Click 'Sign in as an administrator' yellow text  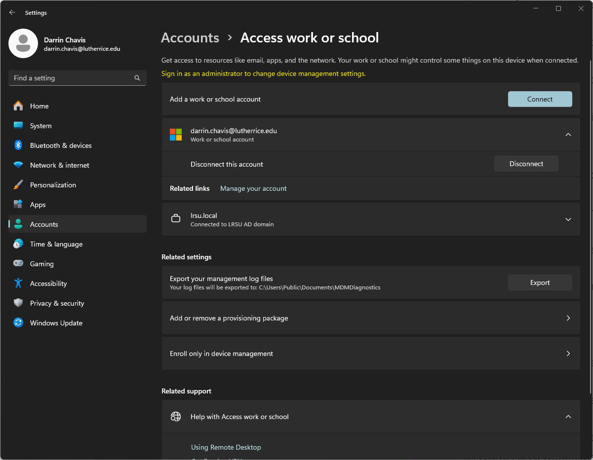click(264, 73)
